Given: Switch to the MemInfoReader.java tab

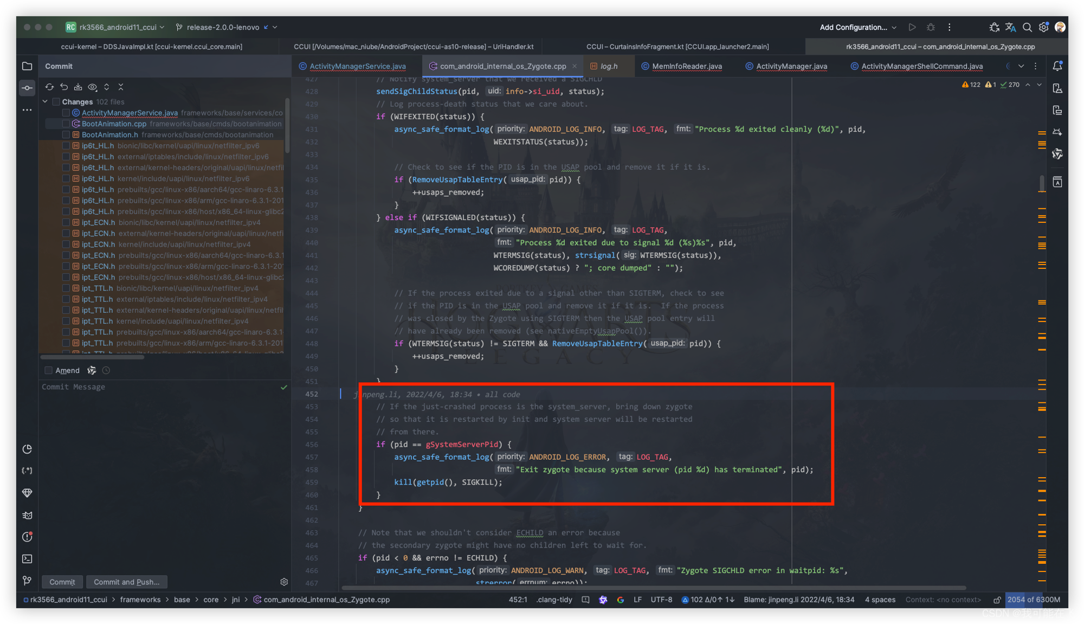Looking at the screenshot, I should [x=686, y=66].
